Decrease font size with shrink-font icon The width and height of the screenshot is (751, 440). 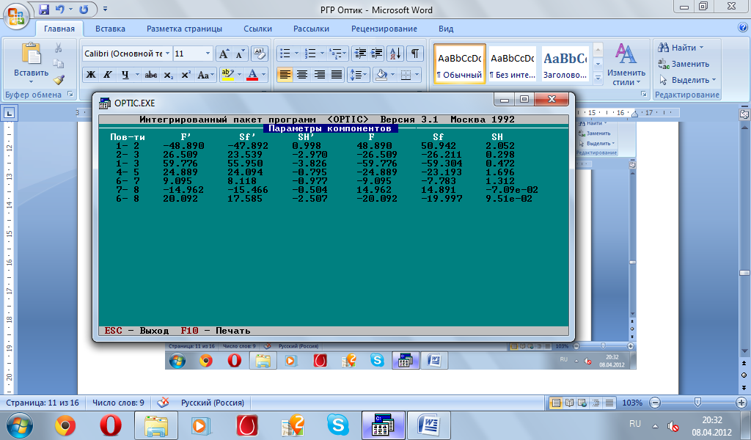pos(240,54)
